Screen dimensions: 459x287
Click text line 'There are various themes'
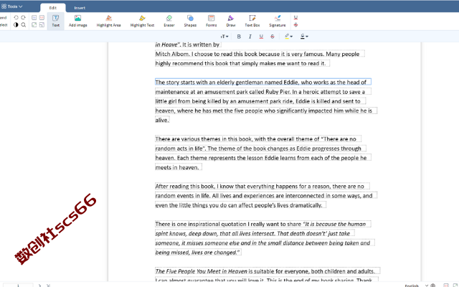click(258, 138)
